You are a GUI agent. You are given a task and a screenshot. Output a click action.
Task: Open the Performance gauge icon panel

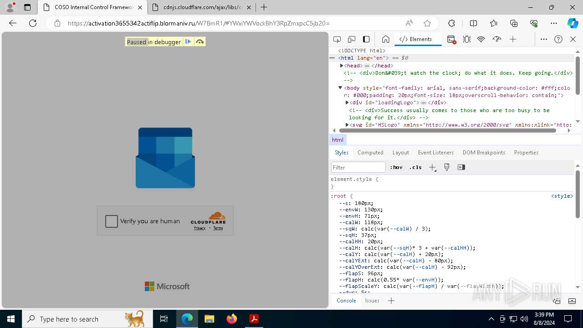[x=497, y=40]
